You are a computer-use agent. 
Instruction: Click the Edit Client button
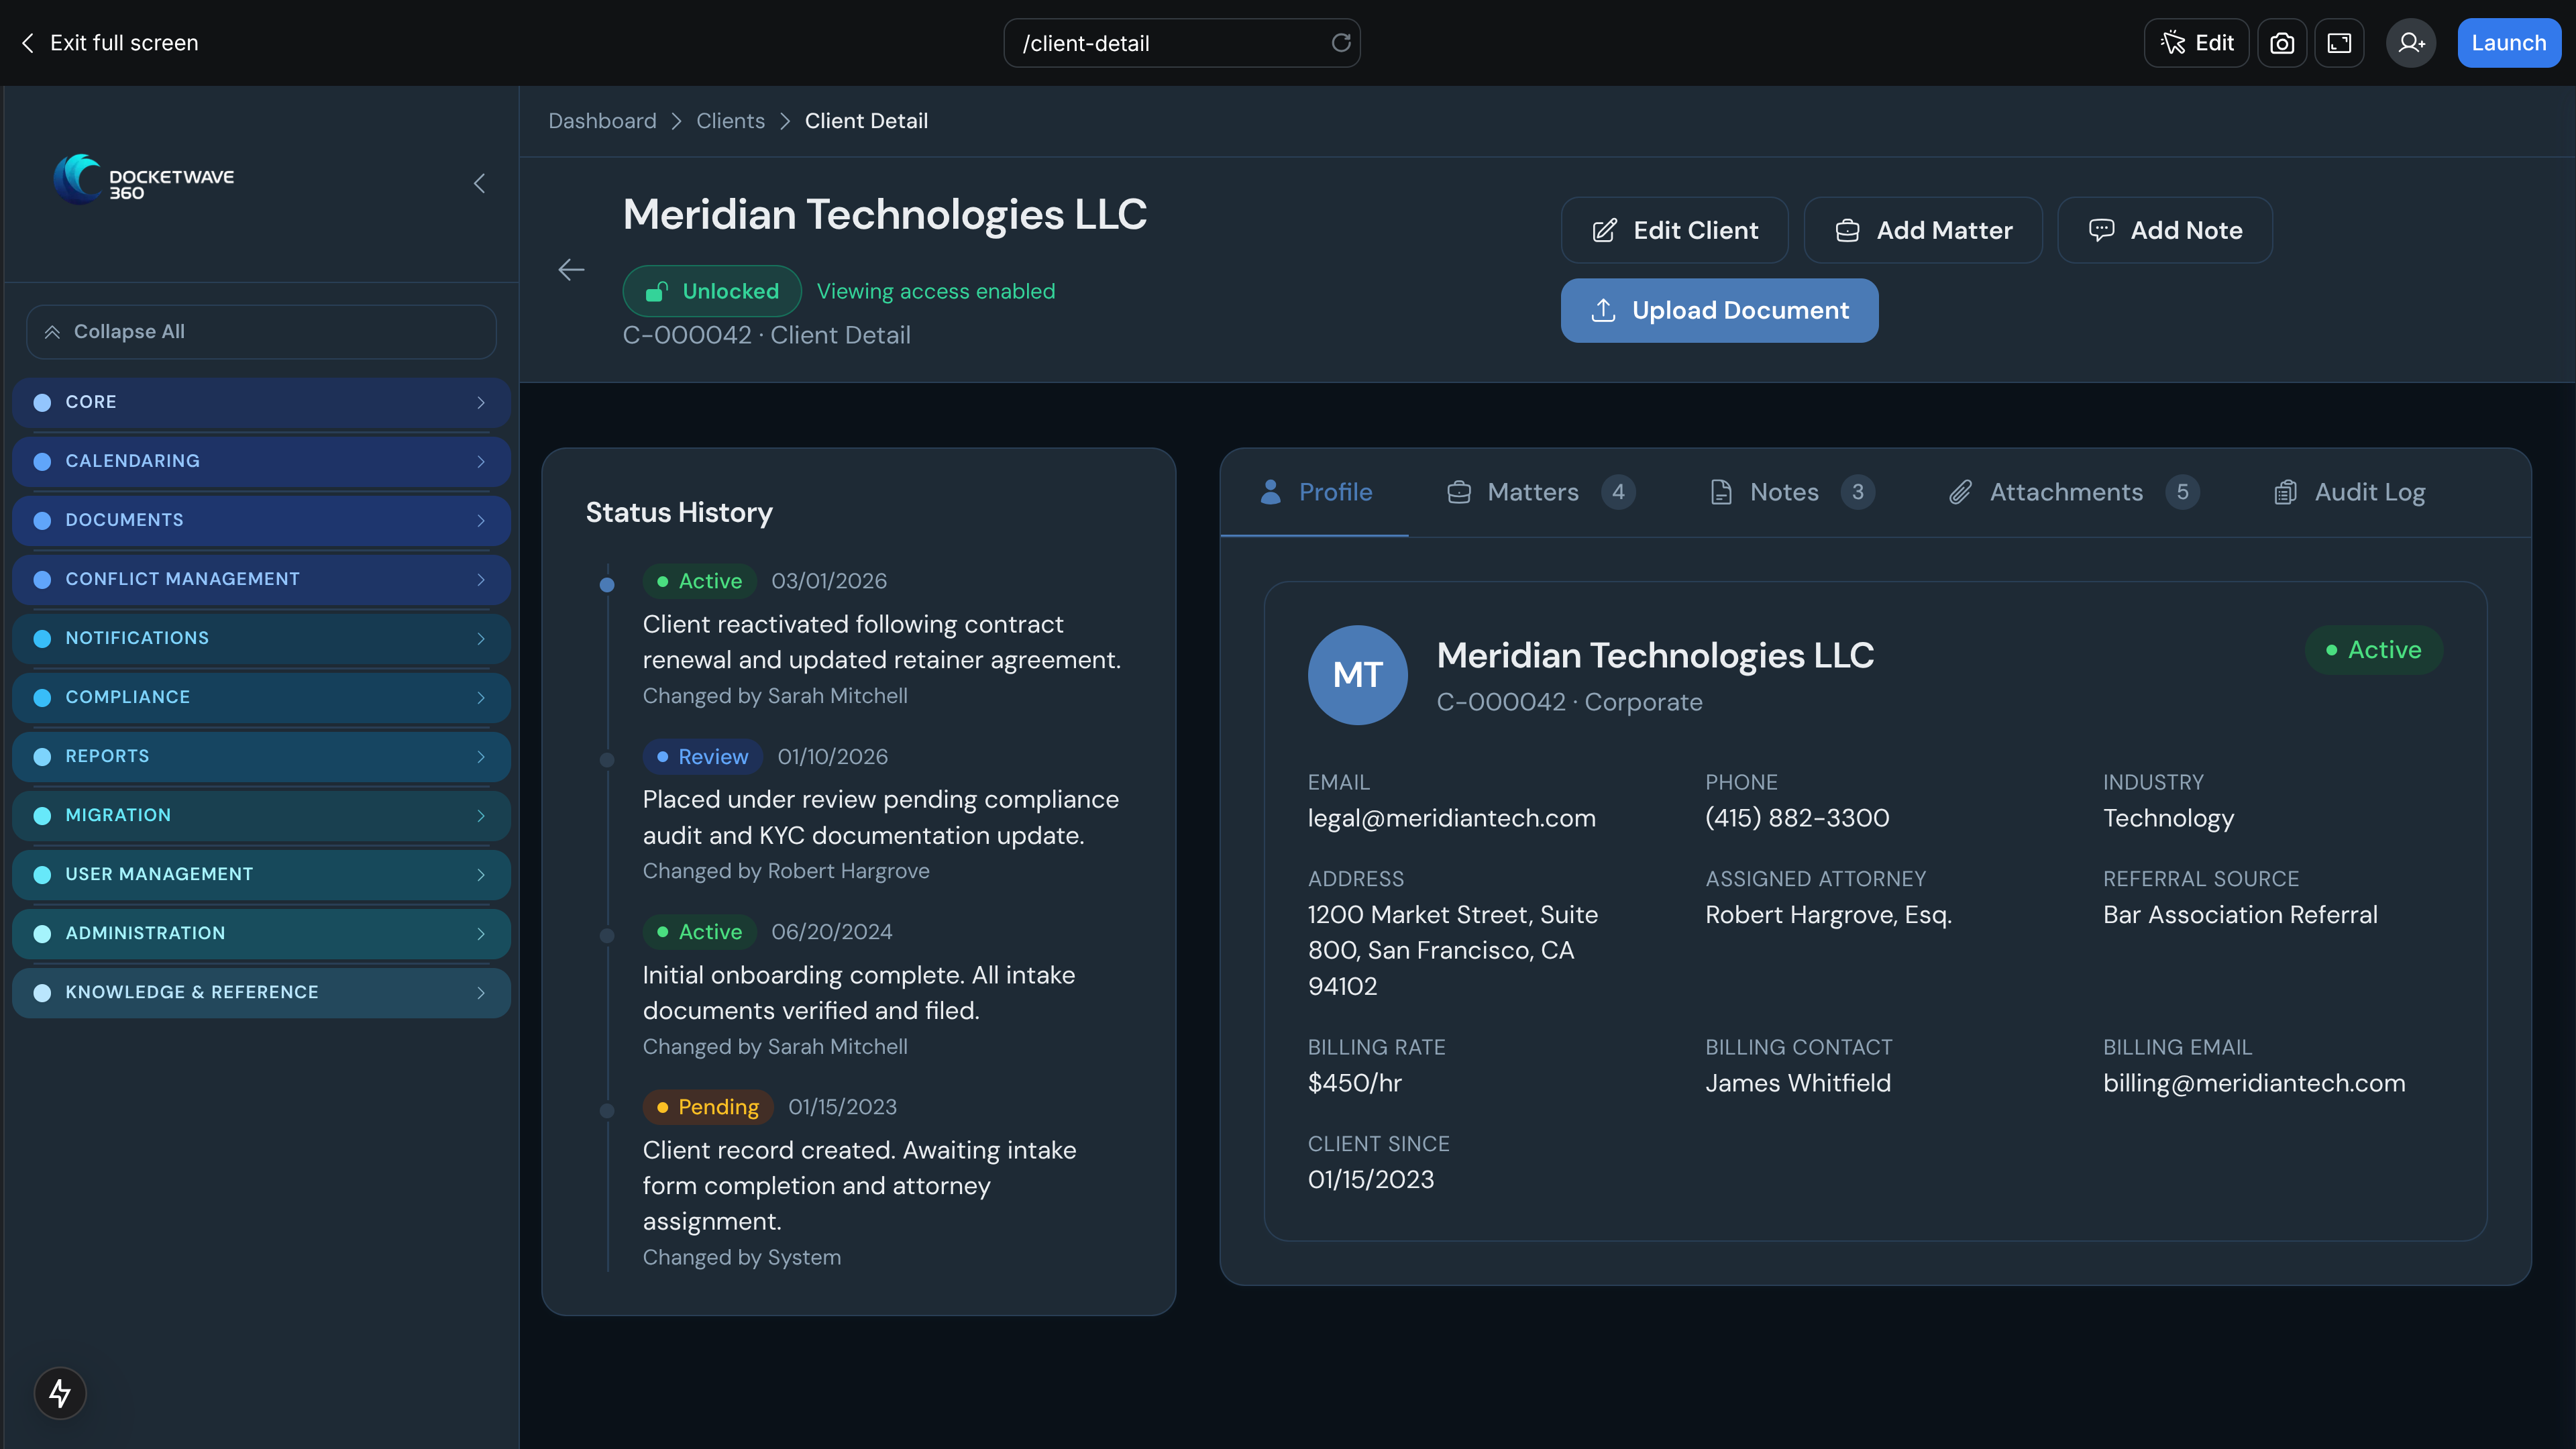[x=1674, y=230]
